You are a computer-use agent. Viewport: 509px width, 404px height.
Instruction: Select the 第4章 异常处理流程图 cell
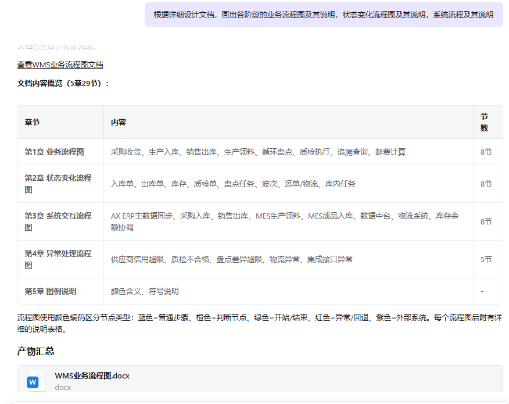[x=58, y=259]
